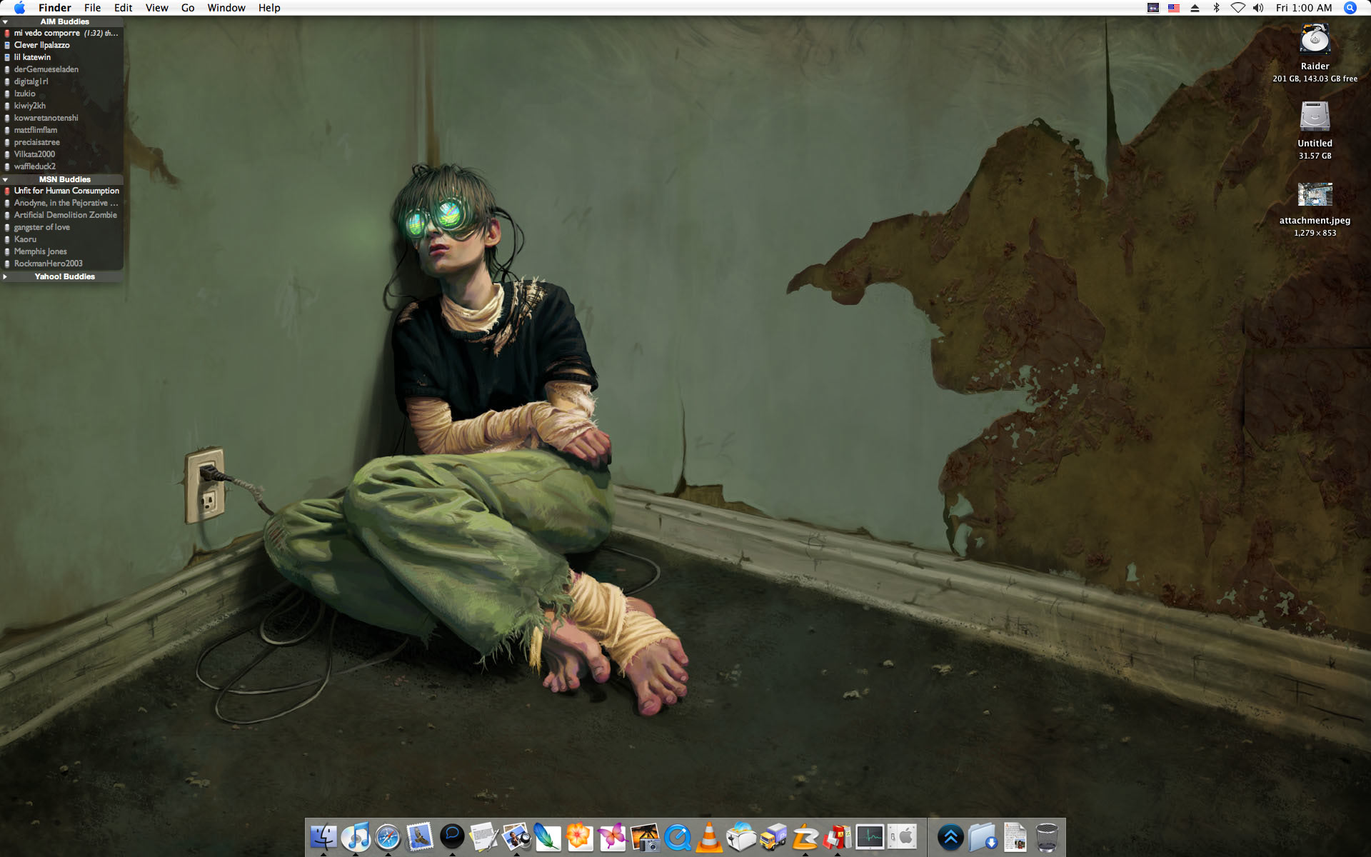Open Spotlight search in menu bar
This screenshot has height=857, width=1371.
click(1350, 8)
